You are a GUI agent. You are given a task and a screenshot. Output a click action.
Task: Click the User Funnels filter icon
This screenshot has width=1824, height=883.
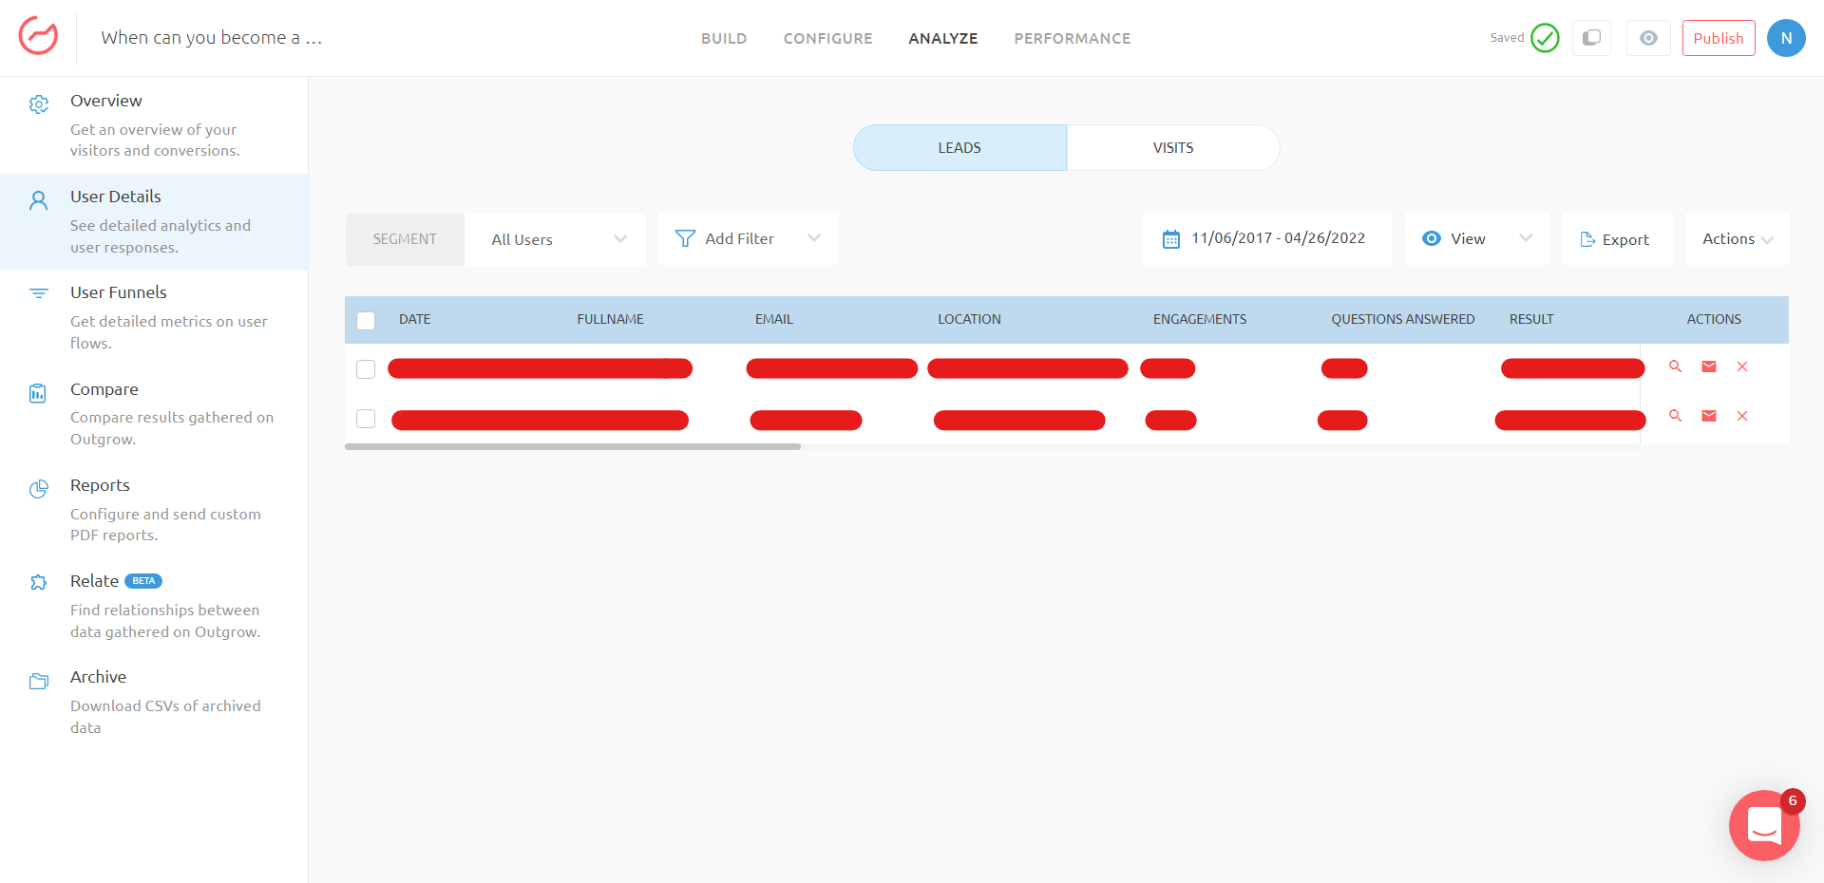pyautogui.click(x=39, y=293)
